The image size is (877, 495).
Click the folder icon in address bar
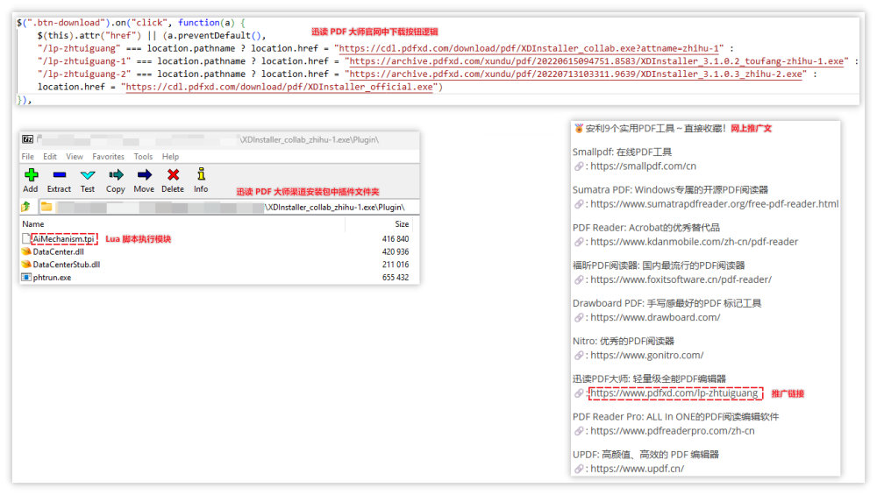pos(46,207)
